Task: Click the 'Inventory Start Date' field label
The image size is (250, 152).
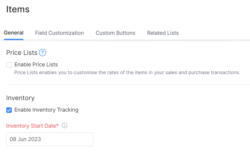Action: [x=31, y=126]
